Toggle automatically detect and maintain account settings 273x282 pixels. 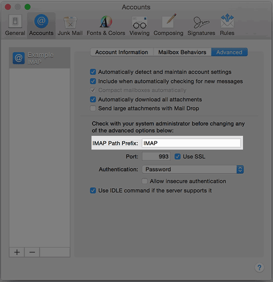[x=93, y=72]
